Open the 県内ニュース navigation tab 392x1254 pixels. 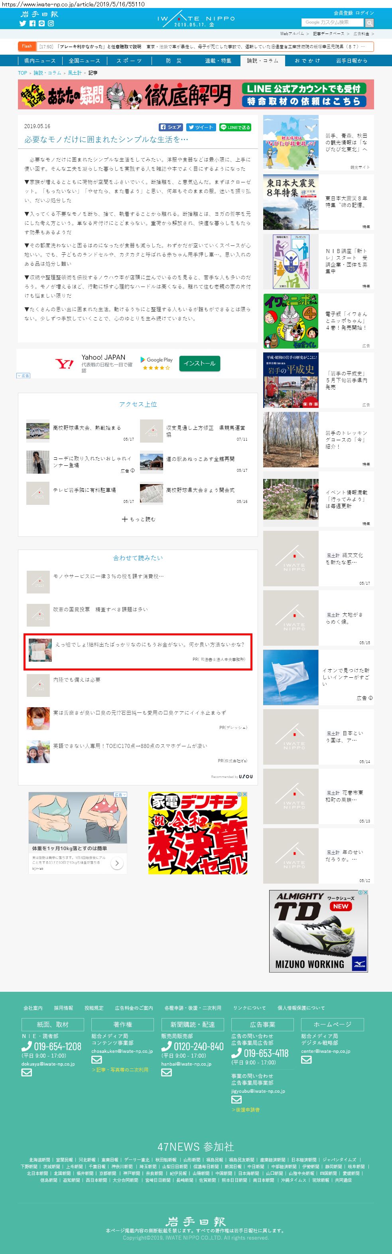(40, 61)
